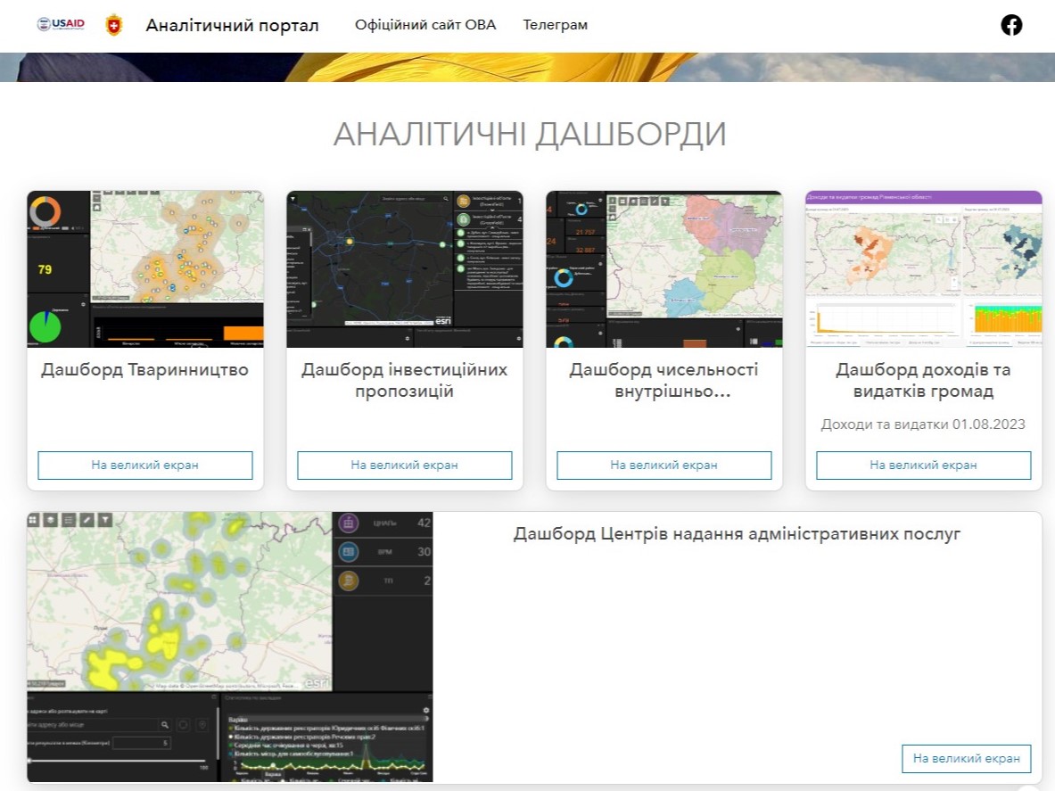
Task: Open Дашборд інвестиційних пропозицій on the big screen
Action: [x=404, y=465]
